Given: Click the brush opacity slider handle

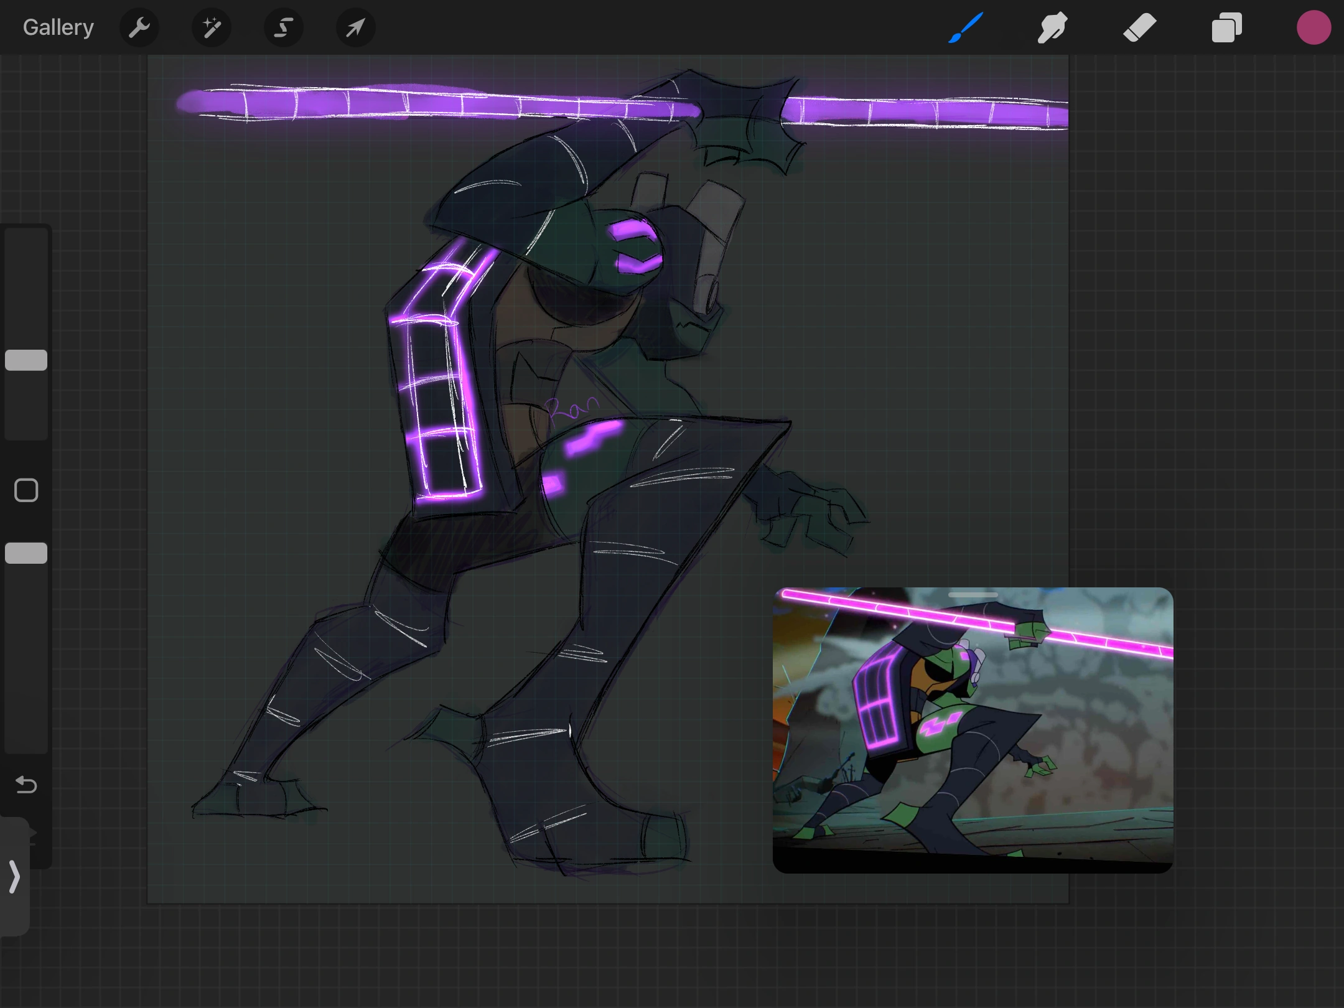Looking at the screenshot, I should coord(26,553).
